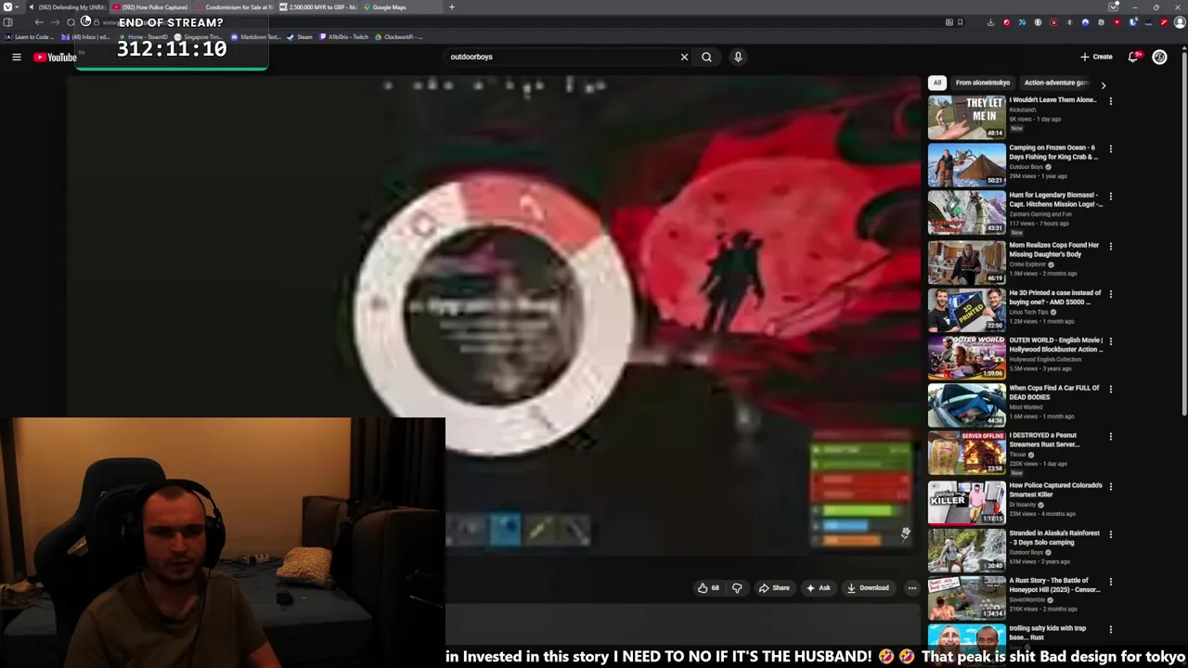Download the video

[x=868, y=587]
